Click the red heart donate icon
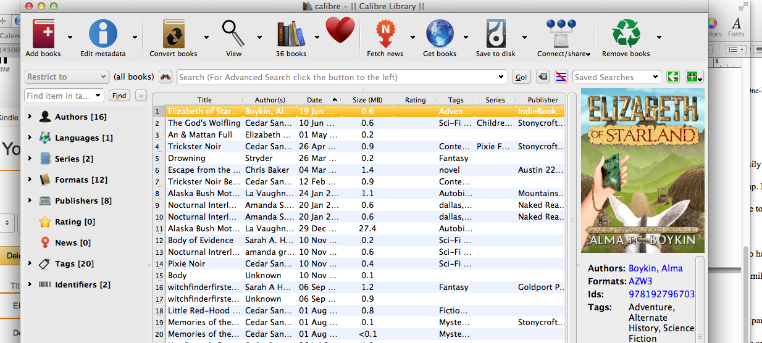Screen dimensions: 762x343 [x=340, y=31]
